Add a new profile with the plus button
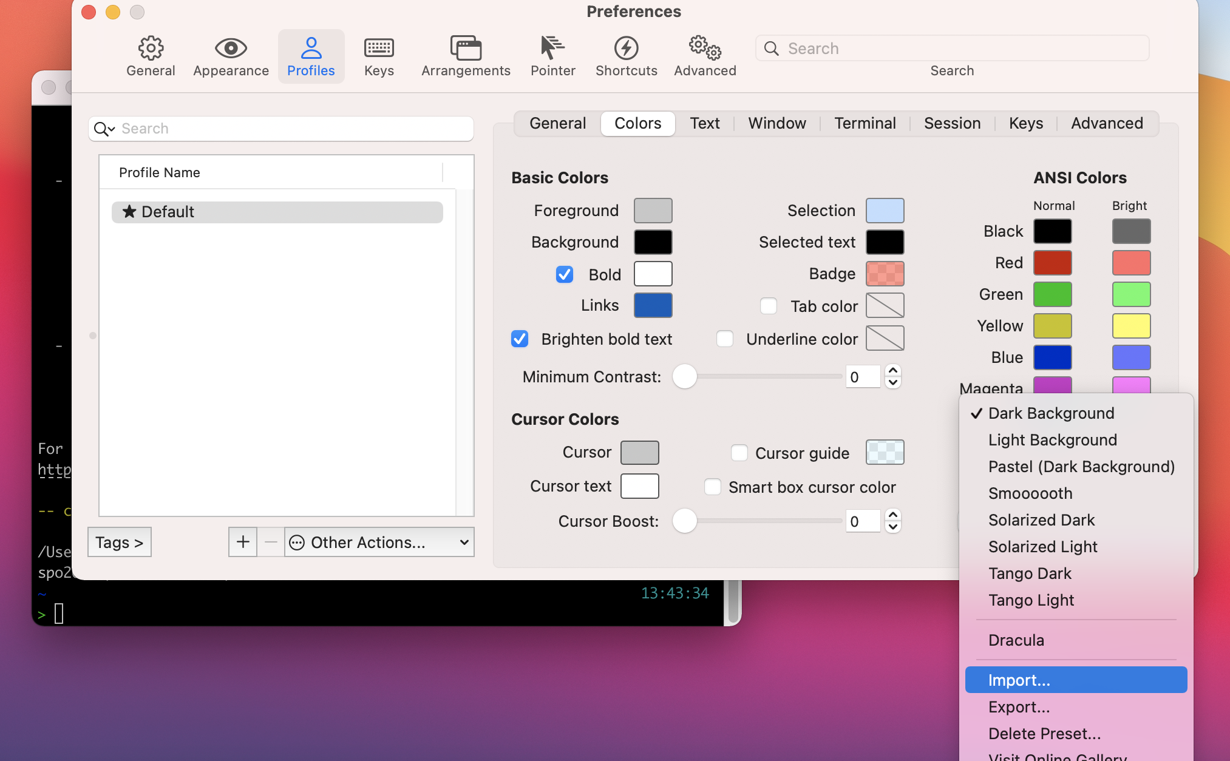This screenshot has width=1230, height=761. coord(242,541)
